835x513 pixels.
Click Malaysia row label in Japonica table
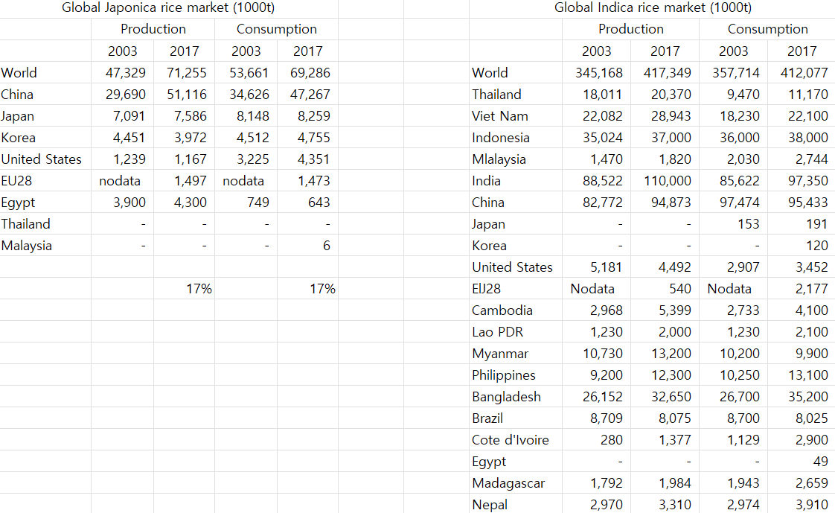coord(27,246)
